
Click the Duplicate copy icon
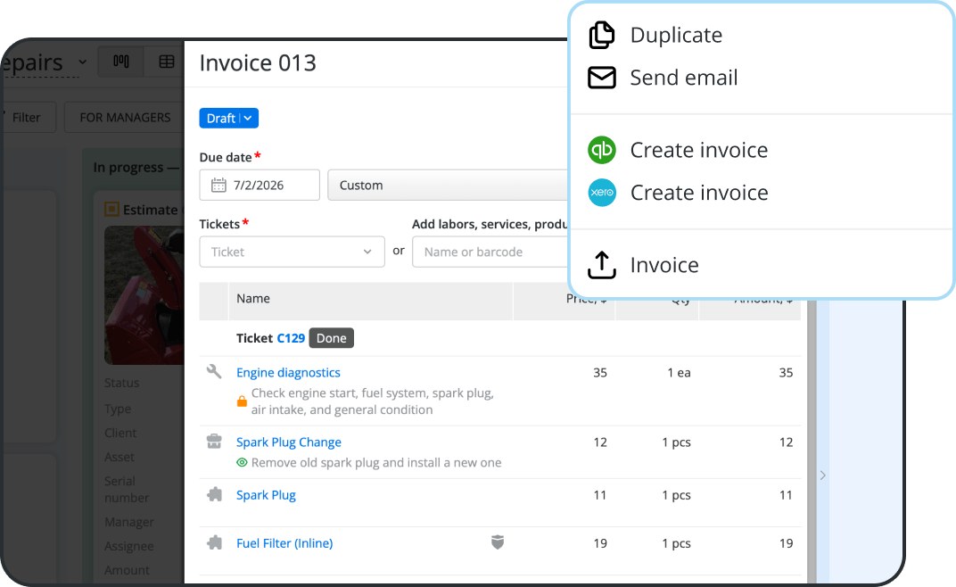click(x=602, y=35)
